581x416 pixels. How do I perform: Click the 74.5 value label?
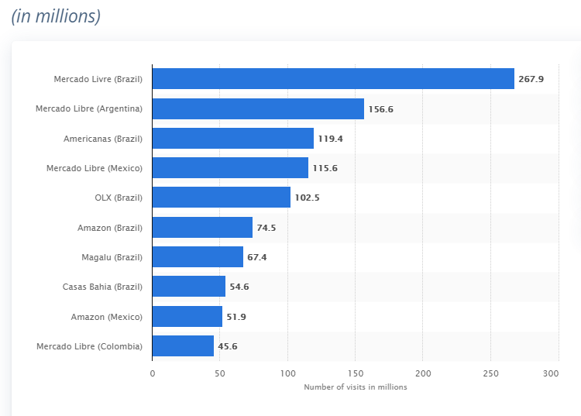click(x=266, y=228)
